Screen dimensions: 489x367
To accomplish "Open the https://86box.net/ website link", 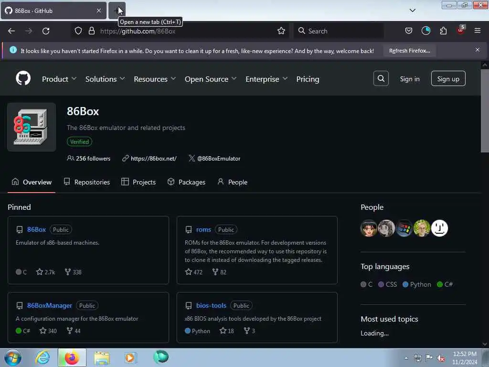I will coord(154,159).
